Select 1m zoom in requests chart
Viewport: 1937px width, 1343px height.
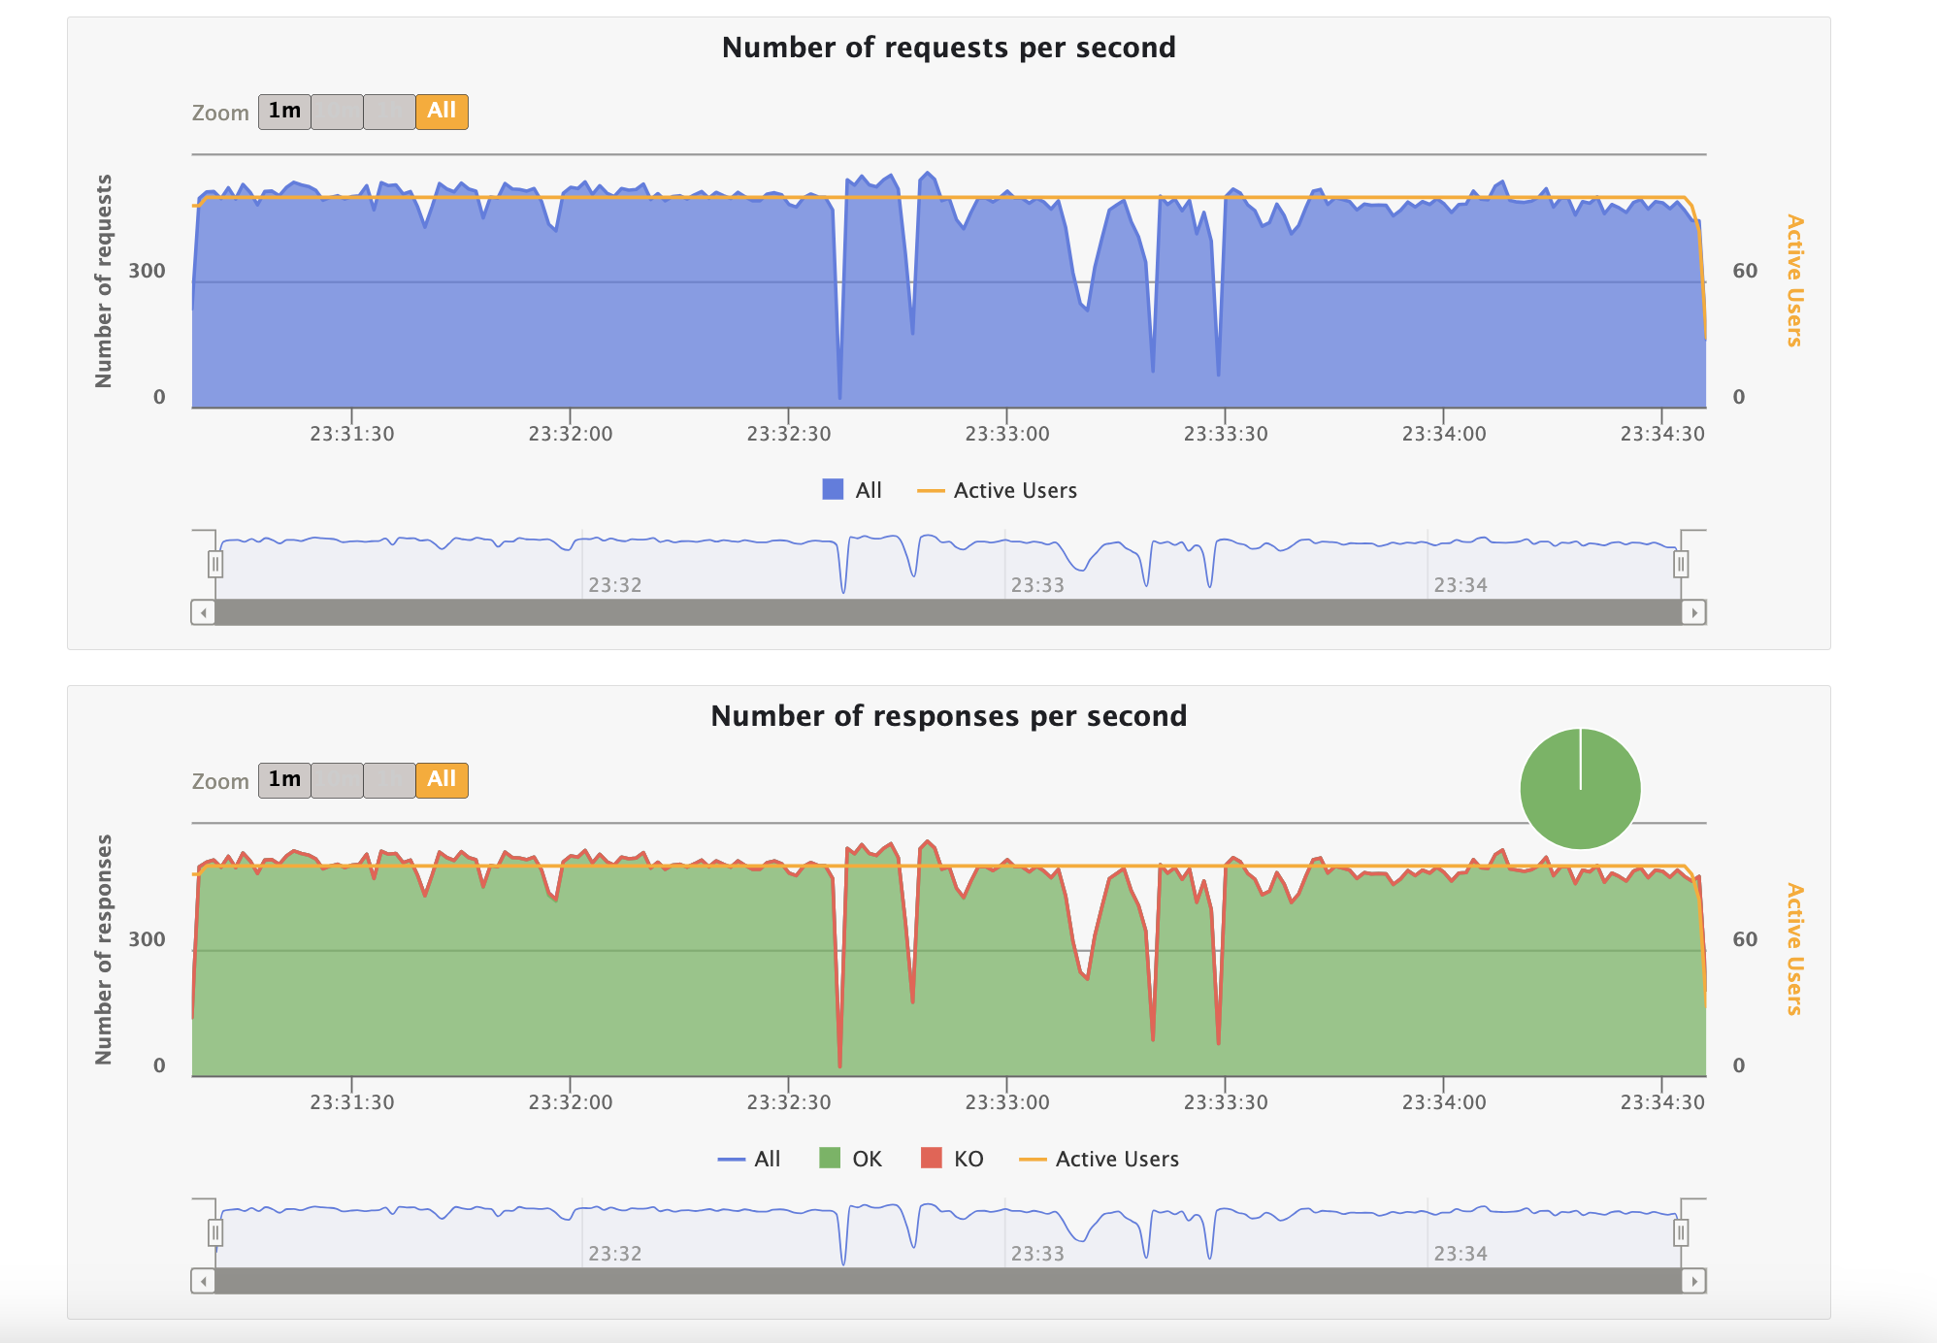click(284, 112)
